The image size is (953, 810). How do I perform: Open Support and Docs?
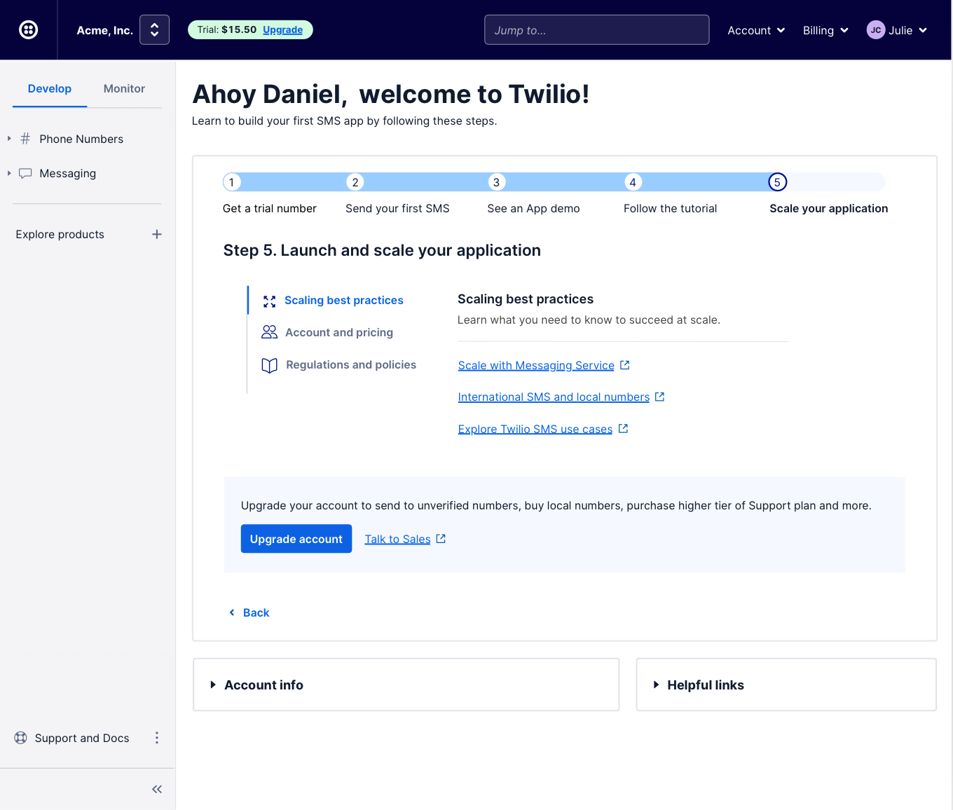(x=82, y=738)
